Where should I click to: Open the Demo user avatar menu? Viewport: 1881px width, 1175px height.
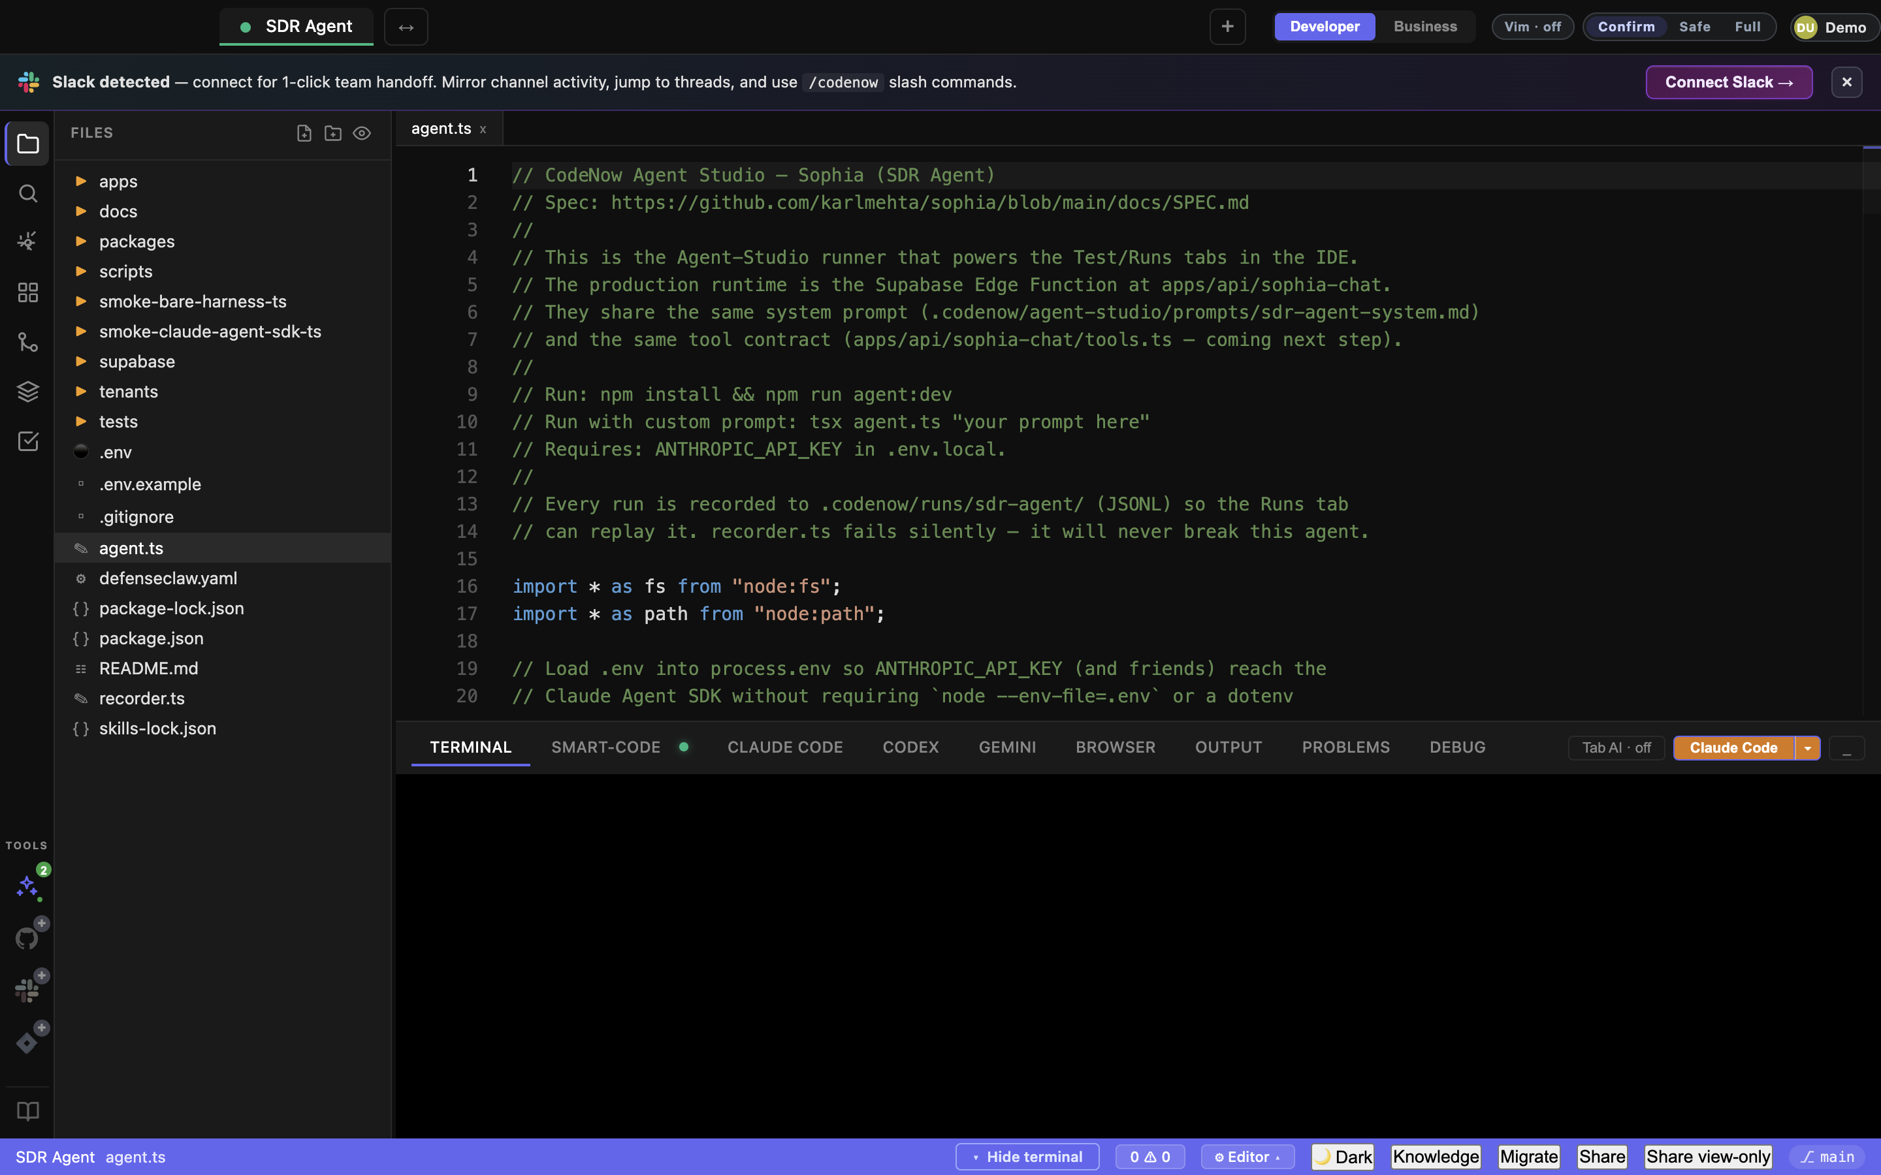click(1835, 27)
